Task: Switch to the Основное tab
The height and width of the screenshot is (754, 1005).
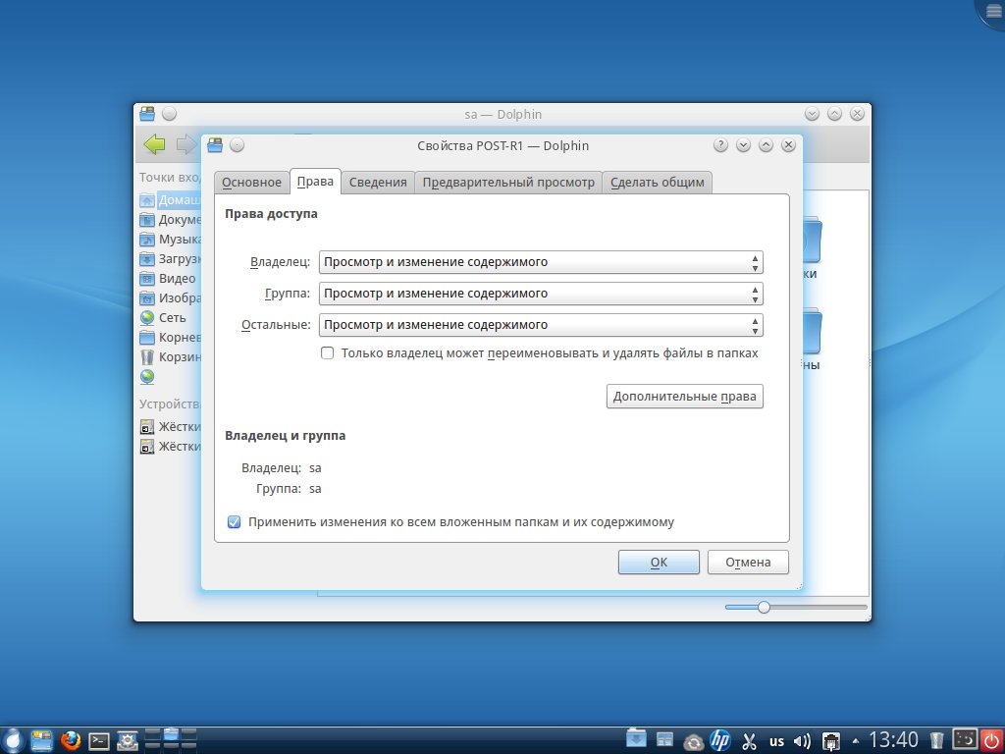Action: click(252, 182)
